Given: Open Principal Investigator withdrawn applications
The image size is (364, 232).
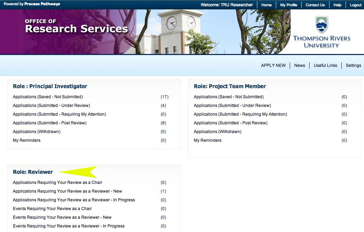Looking at the screenshot, I should click(37, 132).
